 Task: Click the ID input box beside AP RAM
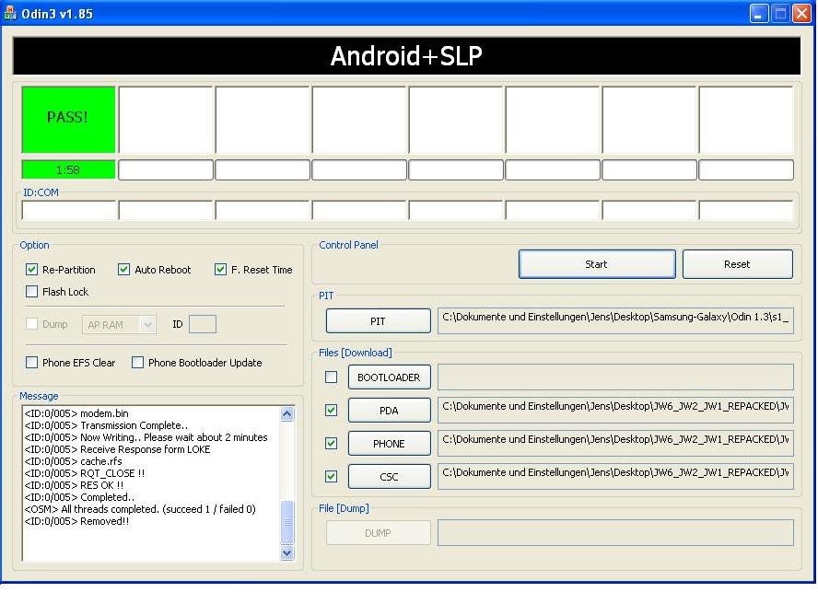(203, 324)
